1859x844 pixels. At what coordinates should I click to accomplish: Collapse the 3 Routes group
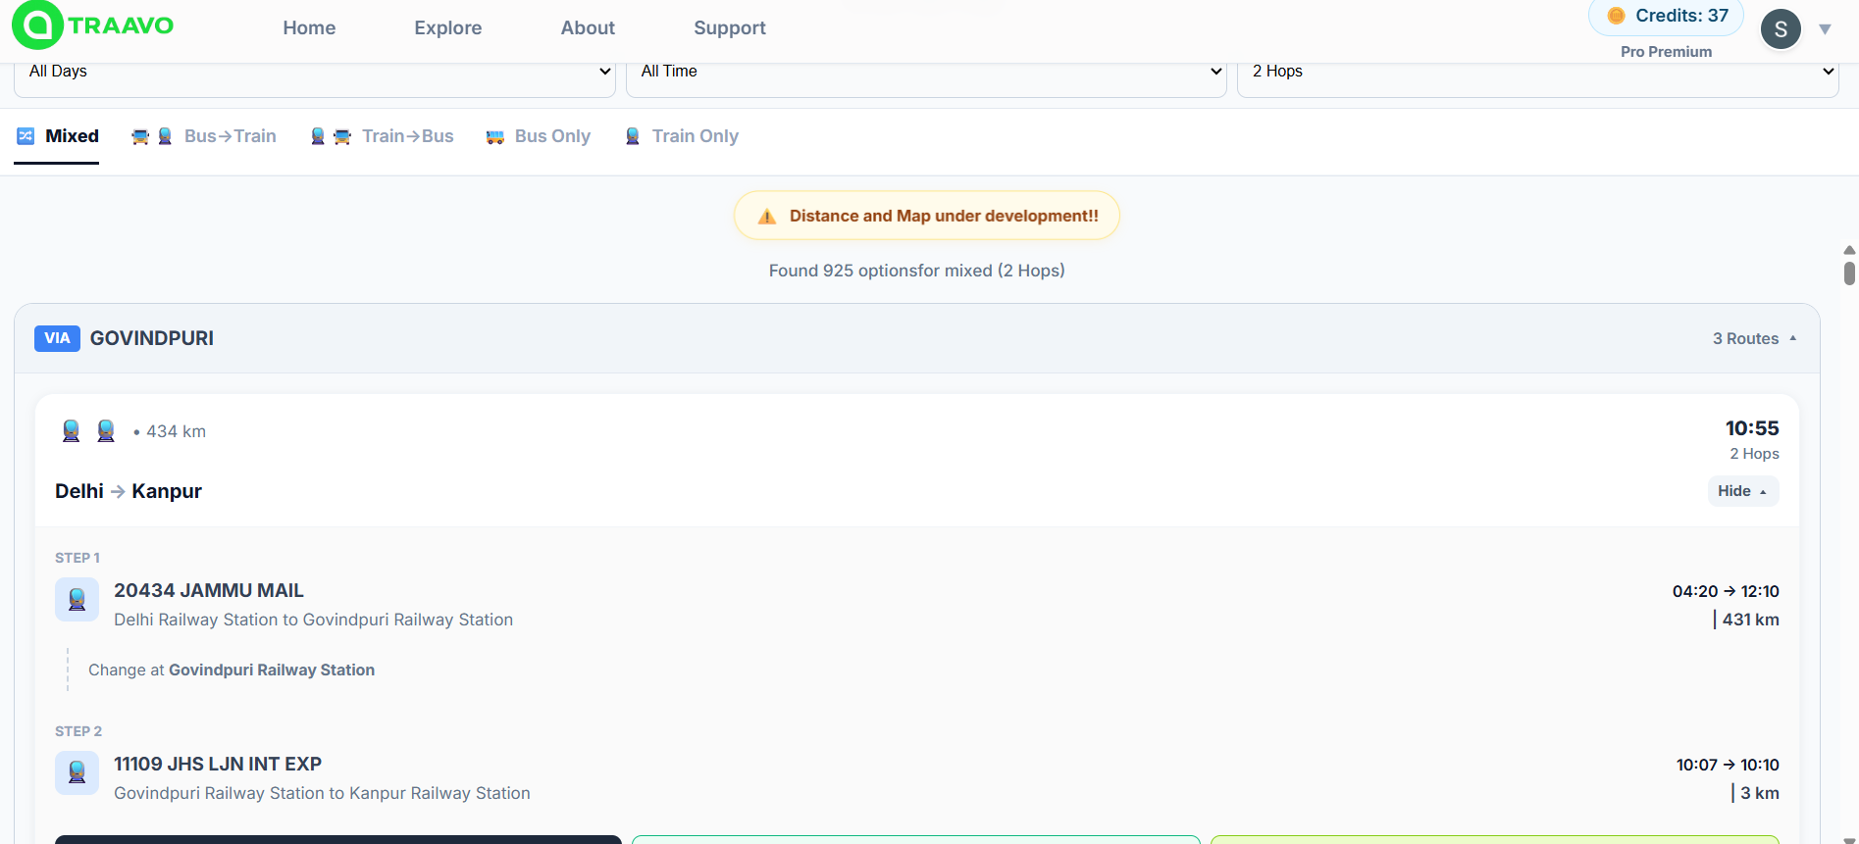1754,338
